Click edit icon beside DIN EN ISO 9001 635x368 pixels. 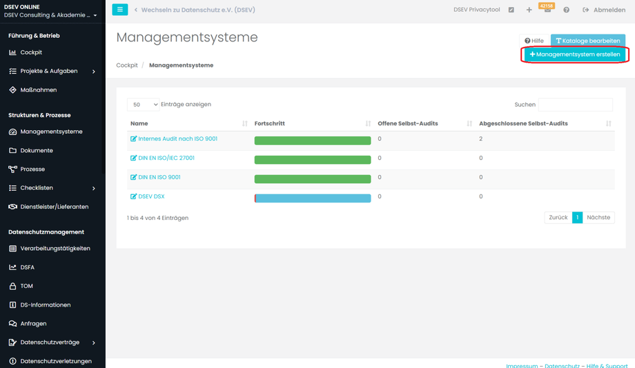tap(134, 177)
